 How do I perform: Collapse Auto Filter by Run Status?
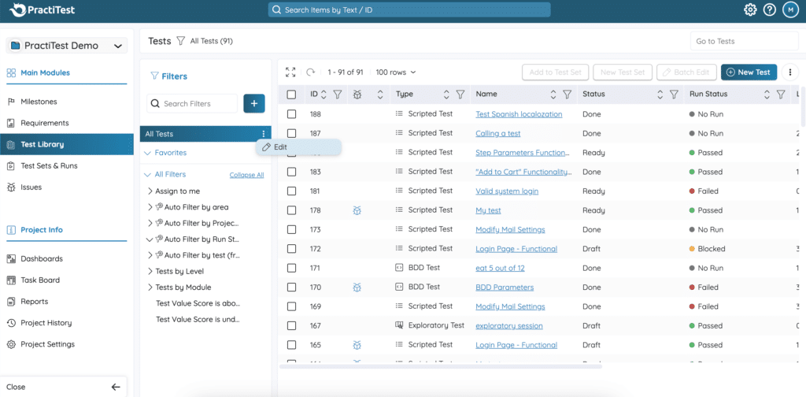click(150, 239)
